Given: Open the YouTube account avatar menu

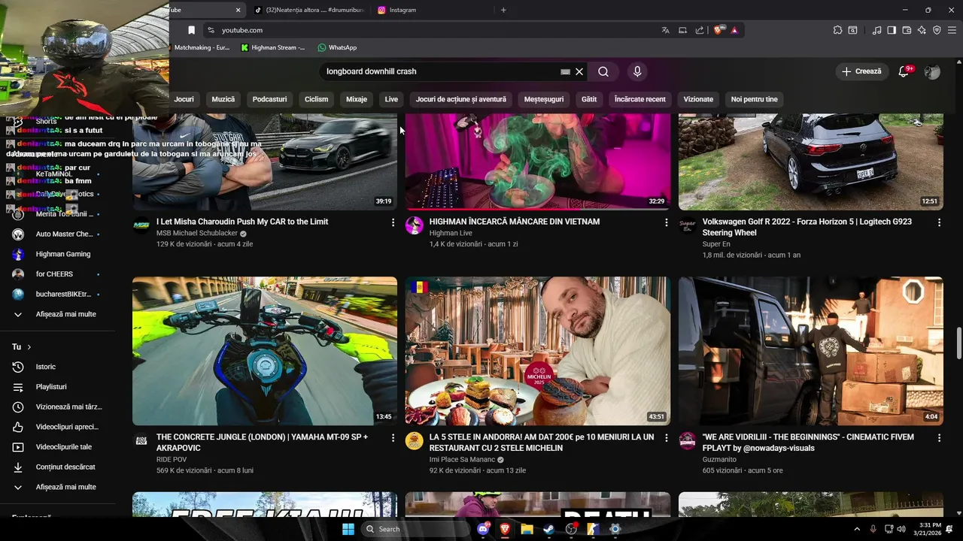Looking at the screenshot, I should pyautogui.click(x=932, y=71).
